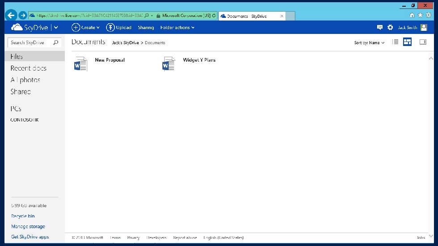Screen dimensions: 438x246
Task: Click the © 2013 Microsoft footer text
Action: [87, 238]
